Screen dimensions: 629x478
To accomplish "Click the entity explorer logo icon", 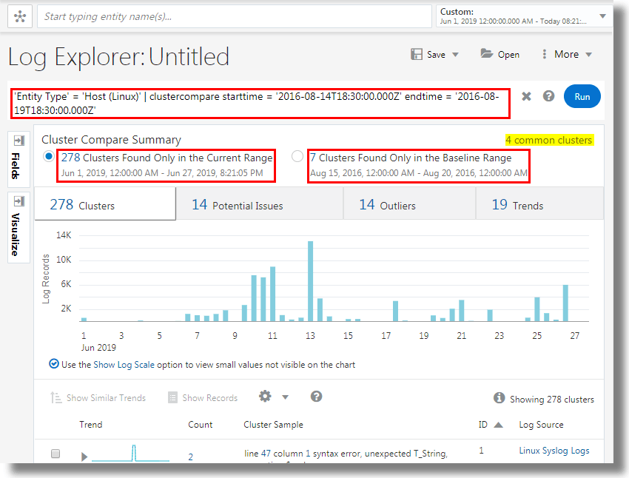I will 20,16.
